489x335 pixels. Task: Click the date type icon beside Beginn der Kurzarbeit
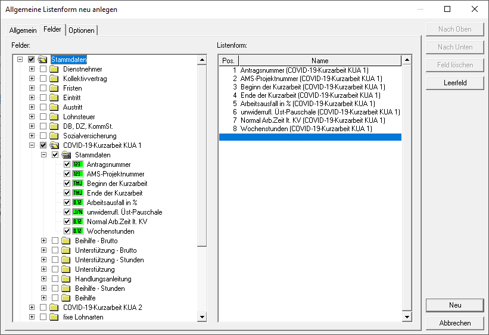(78, 184)
